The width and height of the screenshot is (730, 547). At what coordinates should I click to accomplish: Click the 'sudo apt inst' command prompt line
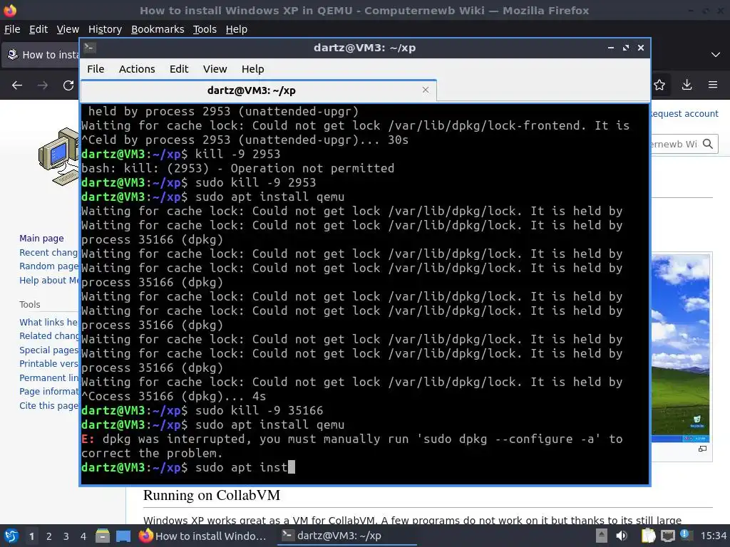(188, 467)
